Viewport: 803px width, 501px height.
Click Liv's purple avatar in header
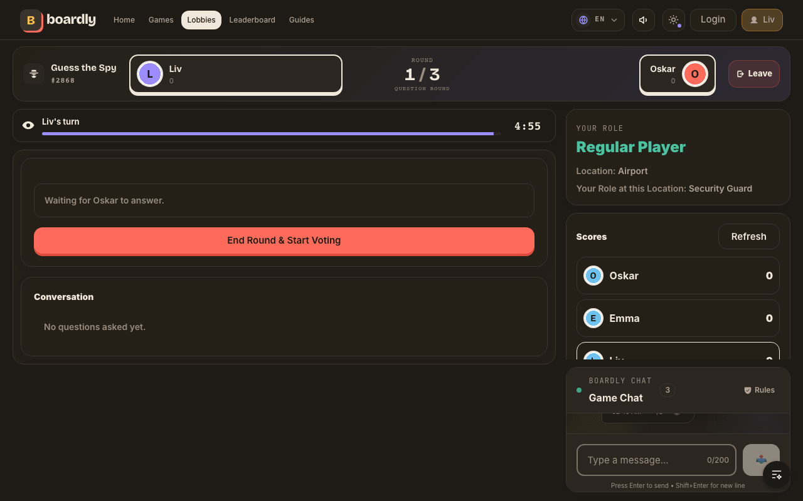click(150, 74)
